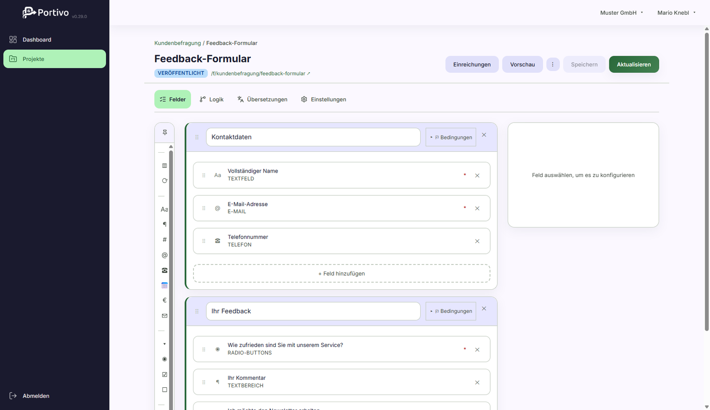Click the field palette scrollbar
This screenshot has height=410, width=710.
coord(171,280)
